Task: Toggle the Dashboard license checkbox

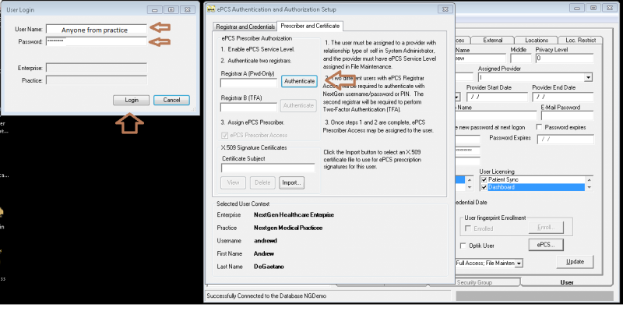Action: 484,187
